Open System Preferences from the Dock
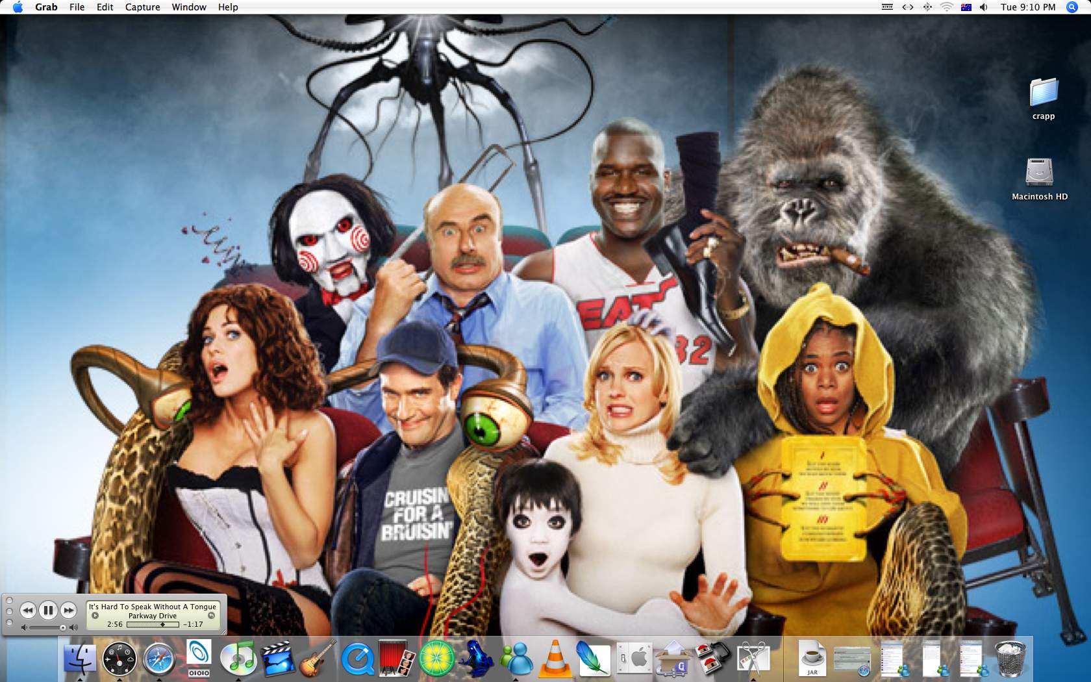Screen dimensions: 1091x682 634,658
